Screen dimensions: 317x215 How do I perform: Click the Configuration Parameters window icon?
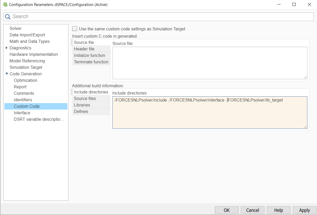tap(5, 4)
